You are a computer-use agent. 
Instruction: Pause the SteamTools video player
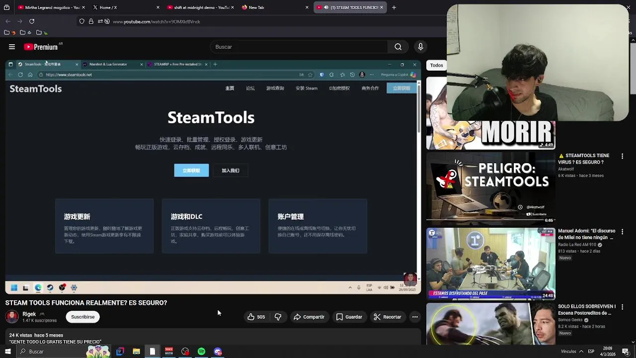tap(213, 177)
